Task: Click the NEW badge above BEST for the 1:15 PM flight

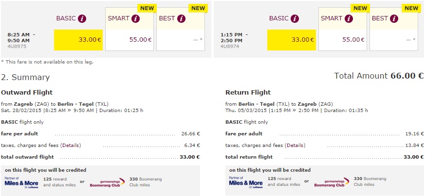Action: pos(411,8)
